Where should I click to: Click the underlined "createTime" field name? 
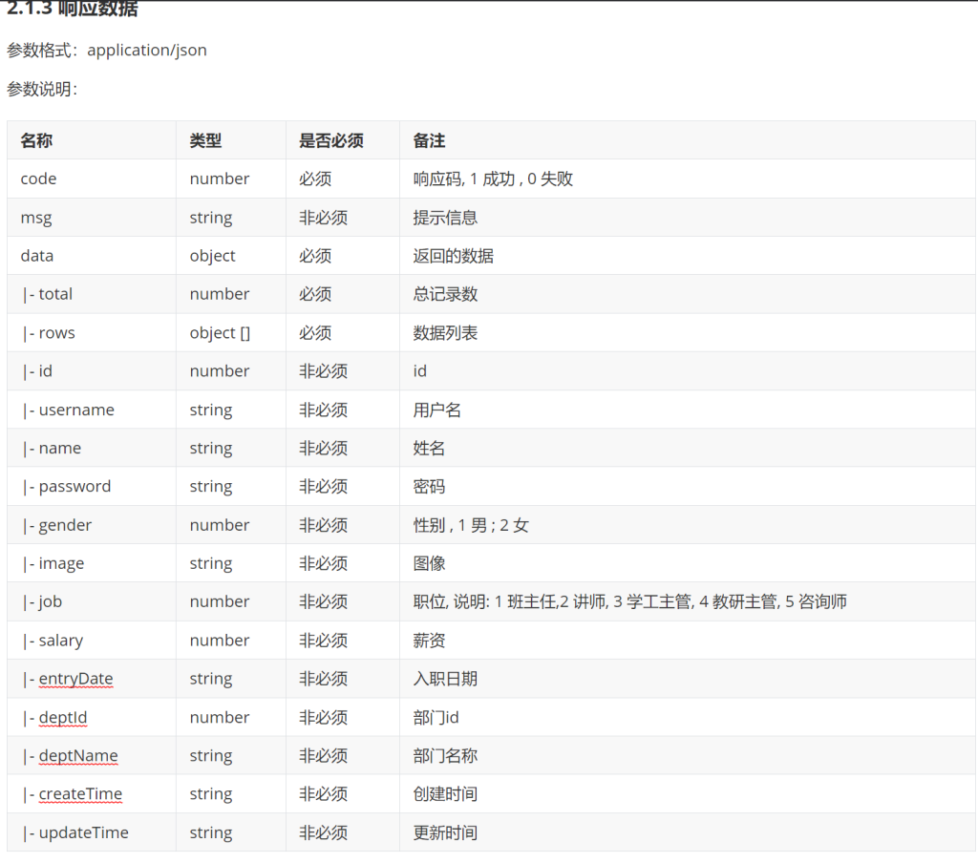(80, 793)
